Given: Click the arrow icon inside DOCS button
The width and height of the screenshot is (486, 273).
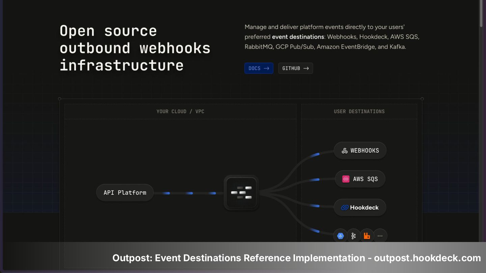Looking at the screenshot, I should coord(267,68).
